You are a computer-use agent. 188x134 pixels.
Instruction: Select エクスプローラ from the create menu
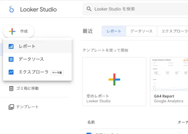[x=37, y=72]
